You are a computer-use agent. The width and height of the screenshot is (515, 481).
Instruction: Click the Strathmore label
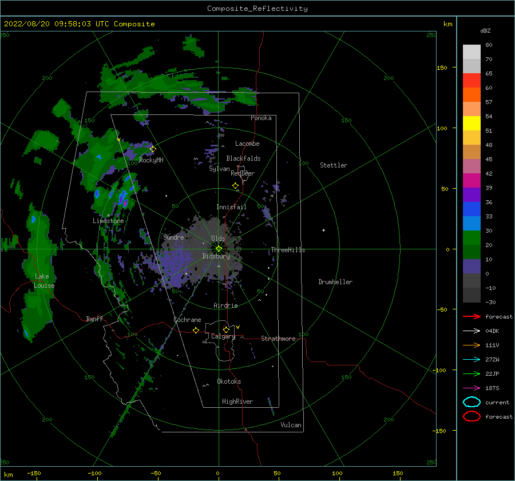[278, 339]
